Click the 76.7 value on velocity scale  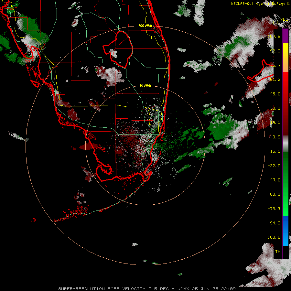point(275,65)
